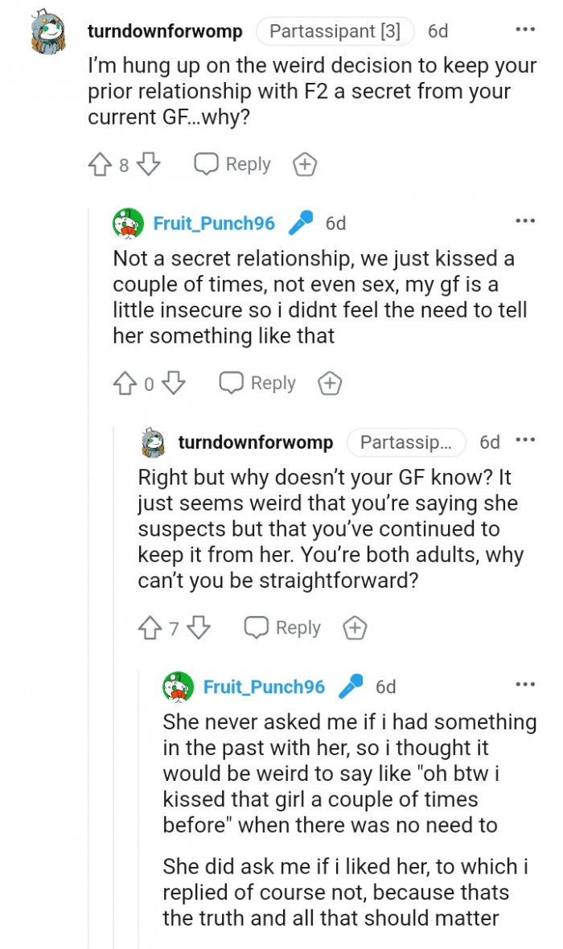563x949 pixels.
Task: Click the small turndownforwomp avatar on the second comment
Action: [153, 442]
